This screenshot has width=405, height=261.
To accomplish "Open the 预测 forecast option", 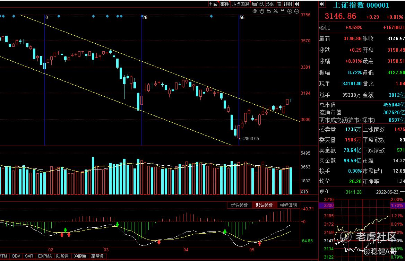I will click(x=288, y=4).
